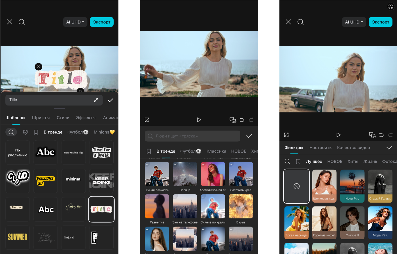Image resolution: width=397 pixels, height=254 pixels.
Task: Open saved effects via bookmark icon, middle screen
Action: click(149, 151)
